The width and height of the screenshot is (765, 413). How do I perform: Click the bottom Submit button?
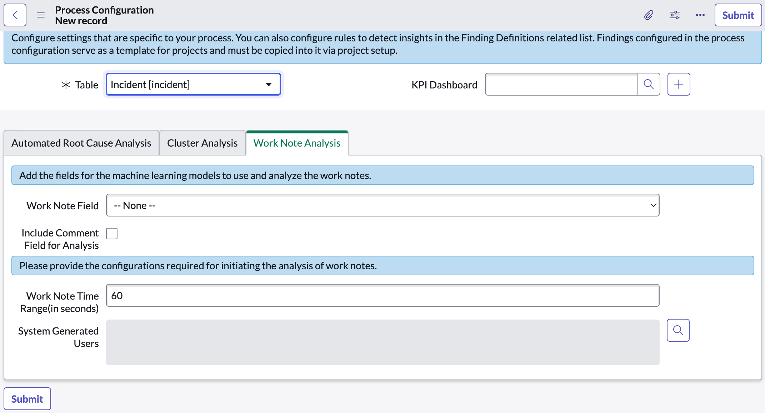click(x=27, y=399)
